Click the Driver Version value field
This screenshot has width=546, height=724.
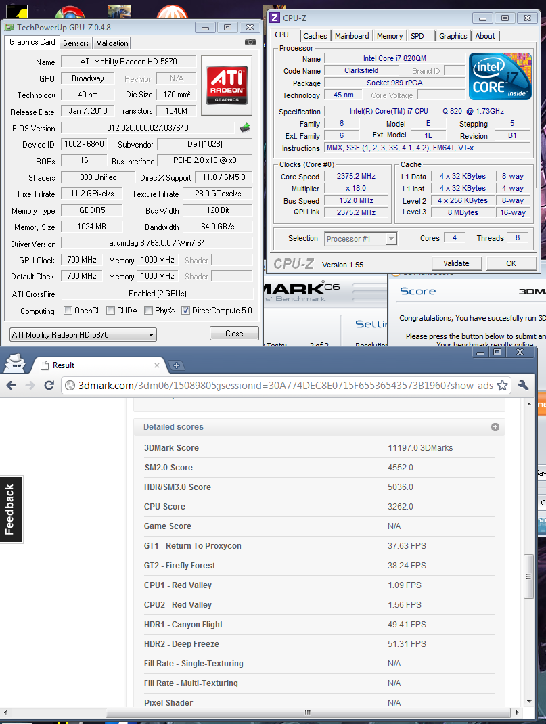157,243
